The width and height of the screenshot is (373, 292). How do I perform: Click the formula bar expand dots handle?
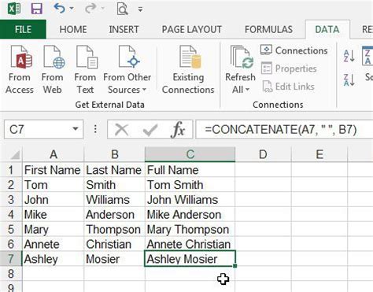(95, 129)
